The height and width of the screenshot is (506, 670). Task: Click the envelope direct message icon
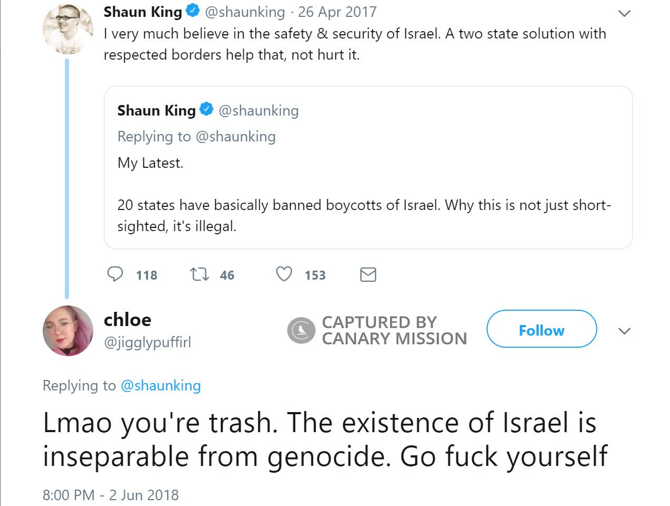coord(368,274)
